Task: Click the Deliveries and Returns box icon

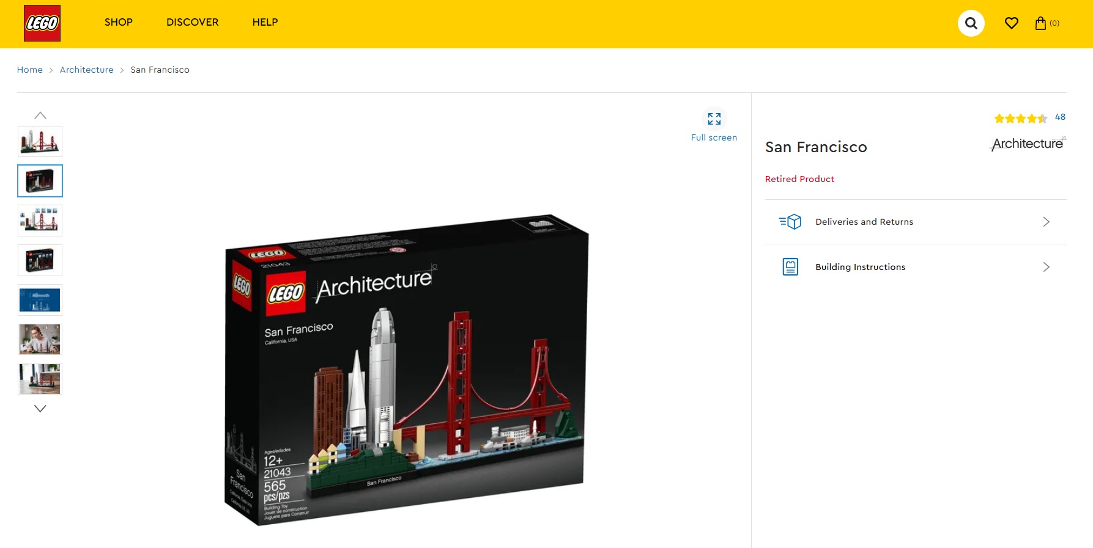Action: click(x=790, y=222)
